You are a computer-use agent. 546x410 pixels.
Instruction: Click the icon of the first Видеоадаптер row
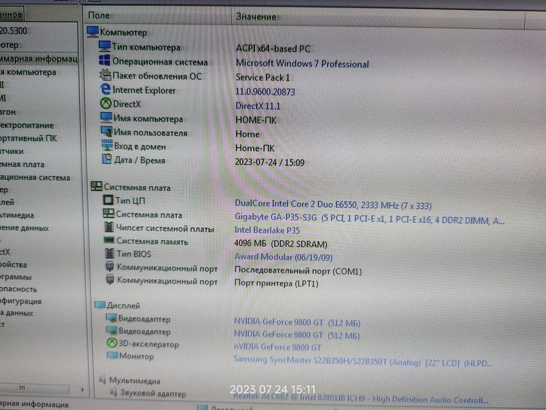click(111, 318)
